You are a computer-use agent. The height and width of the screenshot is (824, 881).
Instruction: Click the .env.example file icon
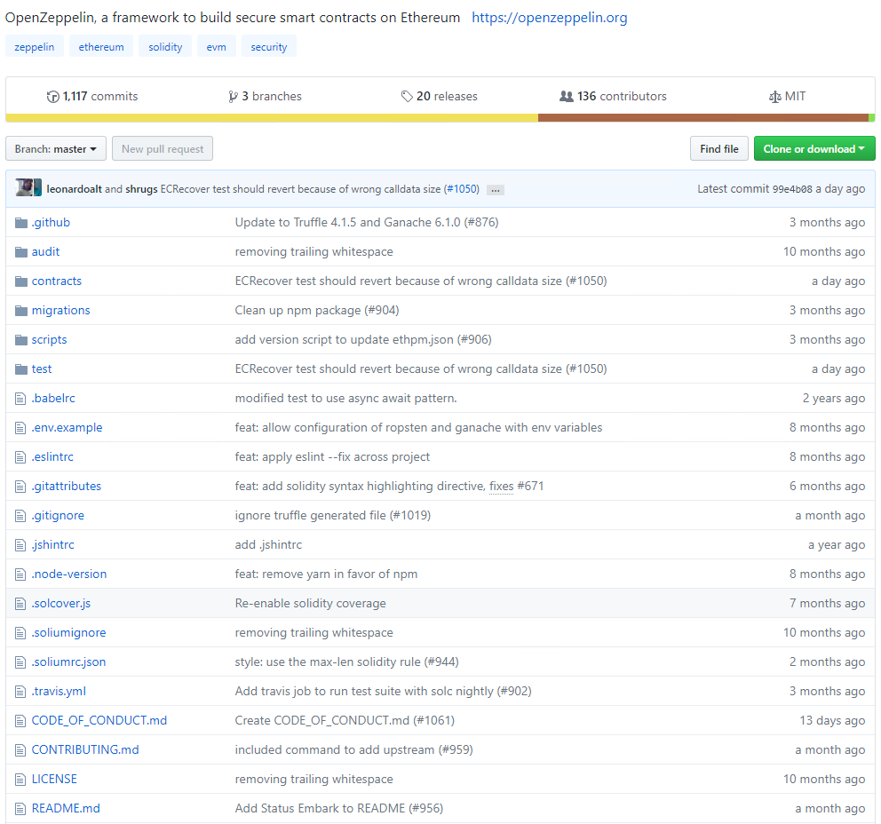point(20,428)
